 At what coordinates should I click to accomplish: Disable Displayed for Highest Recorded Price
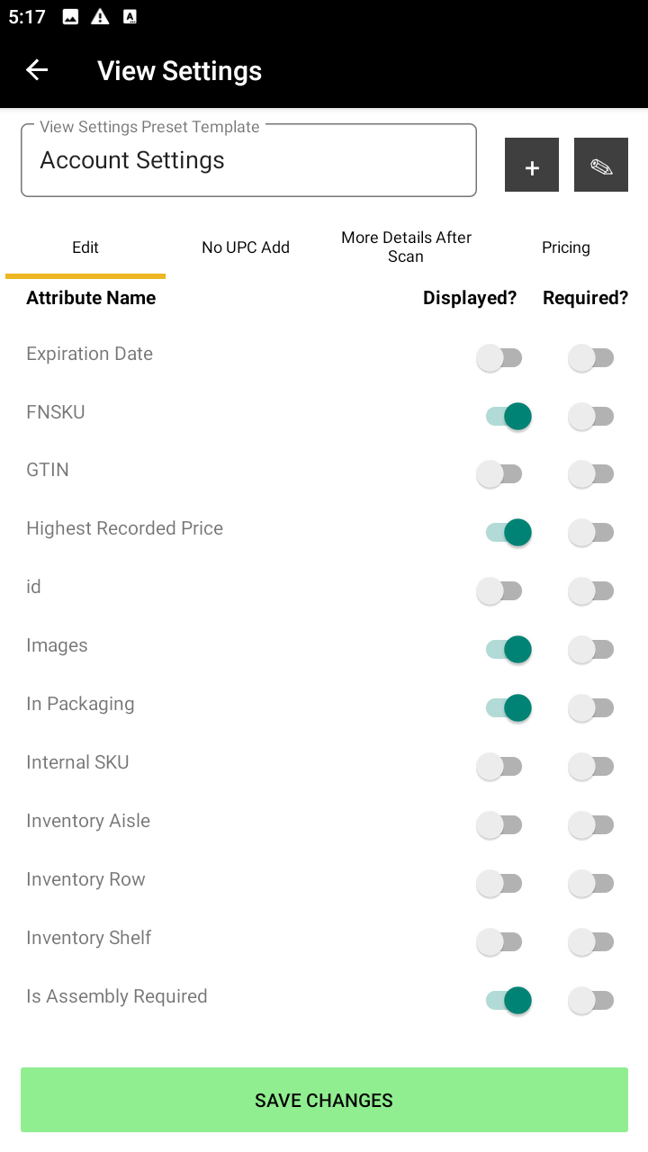508,533
